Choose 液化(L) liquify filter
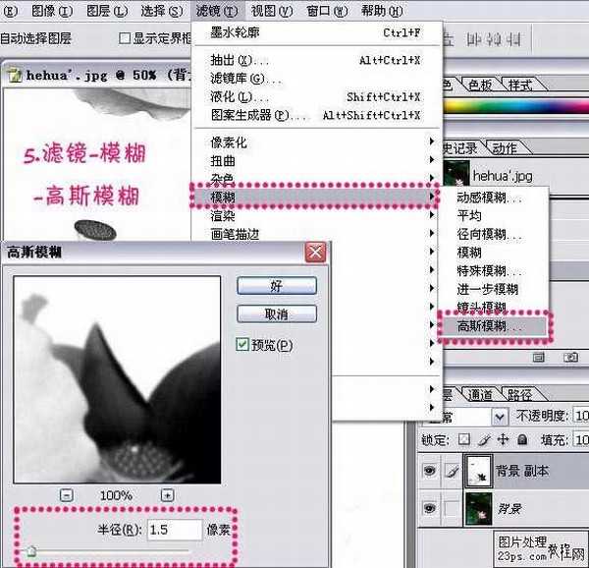589x568 pixels. click(x=315, y=97)
